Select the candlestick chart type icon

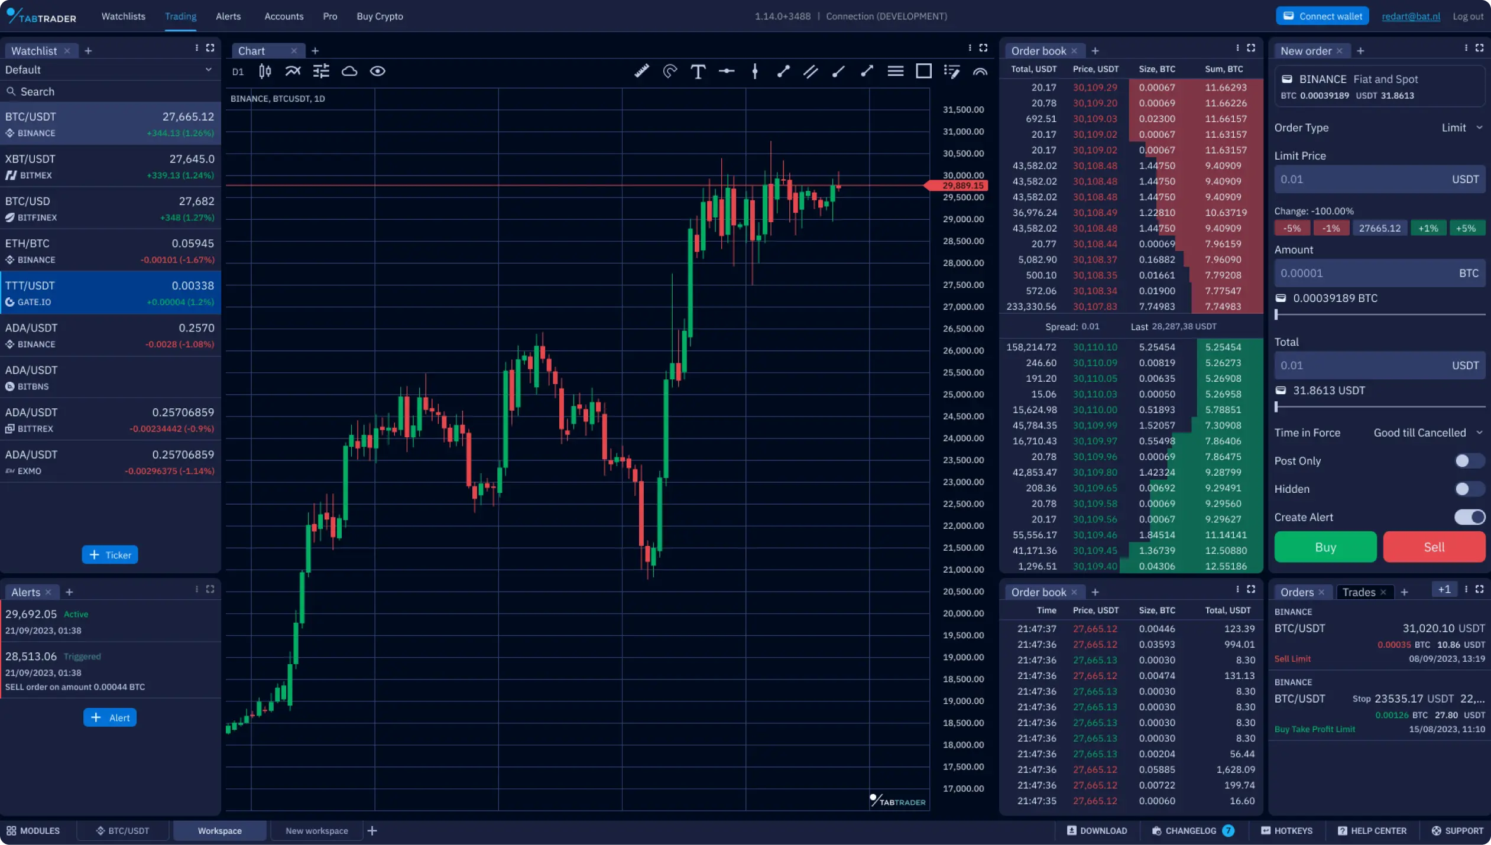tap(265, 71)
